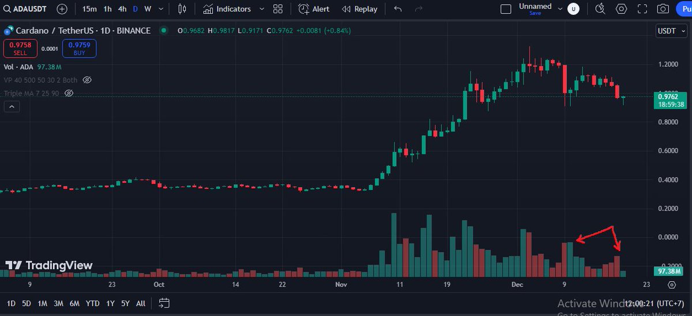Select the D daily timeframe
Screen dimensions: 692x316
tap(136, 9)
